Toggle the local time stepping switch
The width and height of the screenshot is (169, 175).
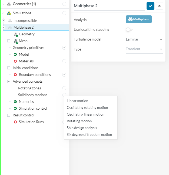click(129, 29)
